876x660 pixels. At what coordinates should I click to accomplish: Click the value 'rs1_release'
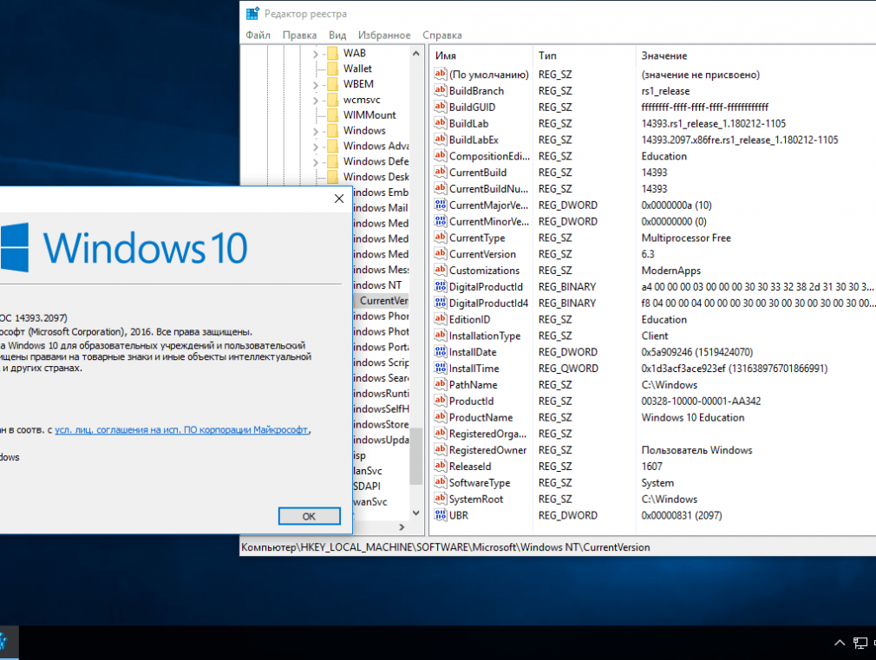pos(665,91)
